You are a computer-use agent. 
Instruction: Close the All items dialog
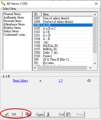click(x=96, y=4)
